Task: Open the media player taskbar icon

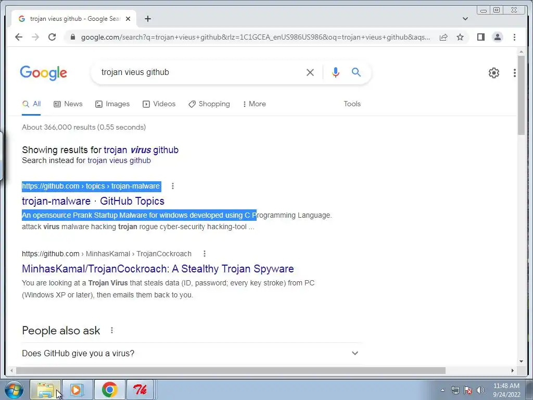Action: (77, 390)
